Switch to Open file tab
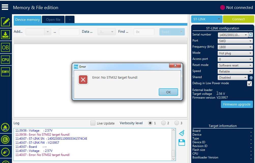The width and height of the screenshot is (255, 163). pos(53,20)
